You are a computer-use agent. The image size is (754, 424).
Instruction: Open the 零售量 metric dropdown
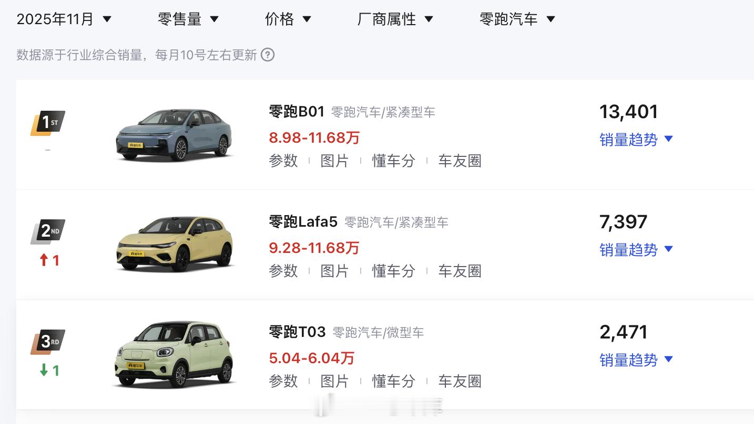click(x=188, y=19)
